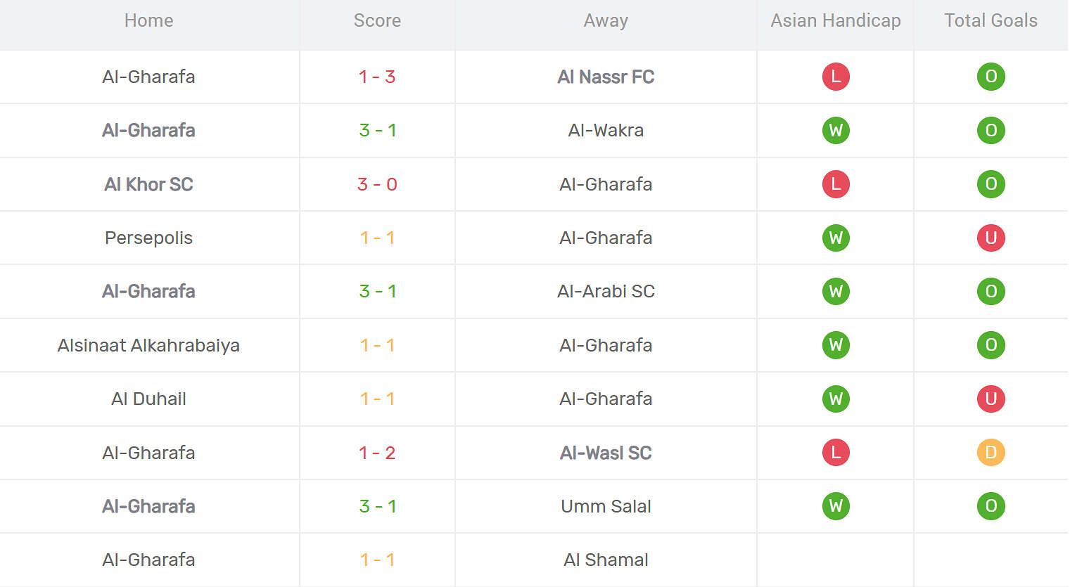Click the green O total goals badge for Al-Arabi SC match
Viewport: 1070px width, 587px height.
coord(991,291)
